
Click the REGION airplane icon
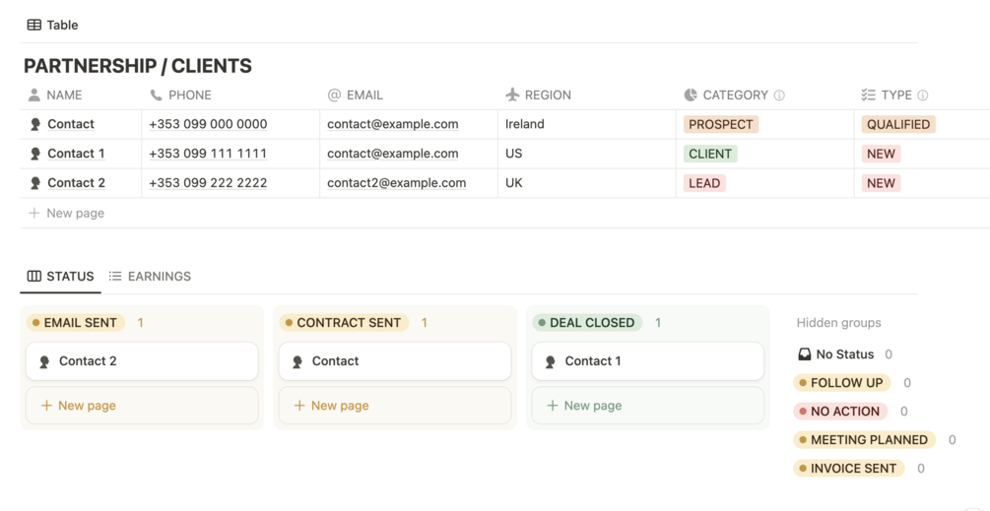(x=512, y=96)
